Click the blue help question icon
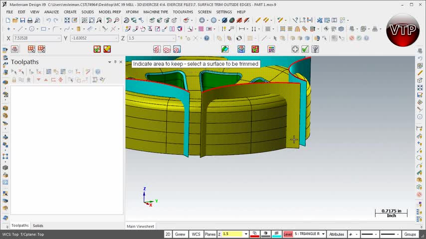The width and height of the screenshot is (426, 239). (x=207, y=38)
